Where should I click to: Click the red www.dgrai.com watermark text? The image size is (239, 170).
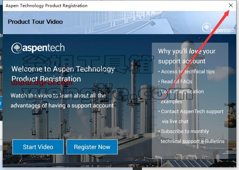[x=42, y=83]
